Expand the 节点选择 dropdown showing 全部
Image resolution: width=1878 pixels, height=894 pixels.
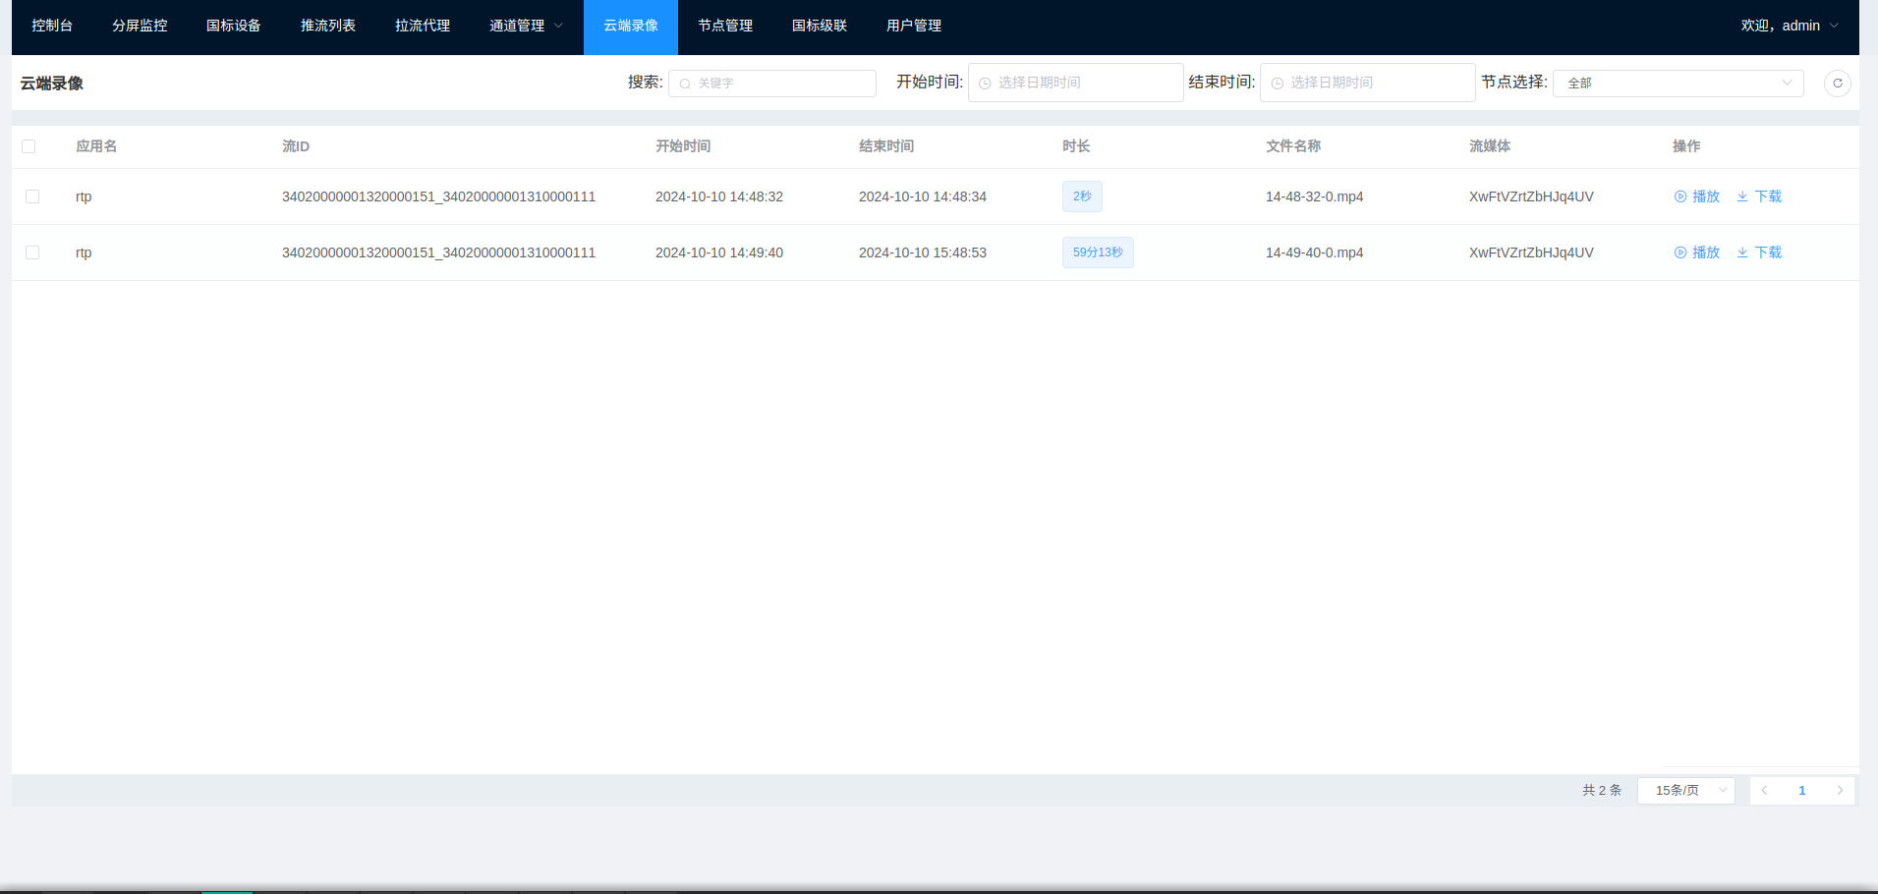pyautogui.click(x=1677, y=84)
